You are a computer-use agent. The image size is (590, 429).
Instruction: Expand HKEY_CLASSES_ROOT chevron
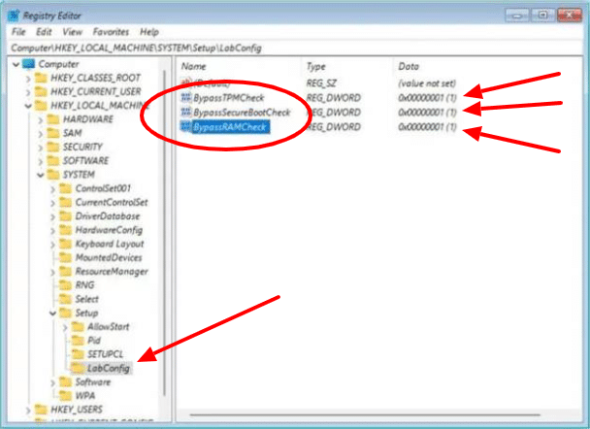(x=28, y=79)
